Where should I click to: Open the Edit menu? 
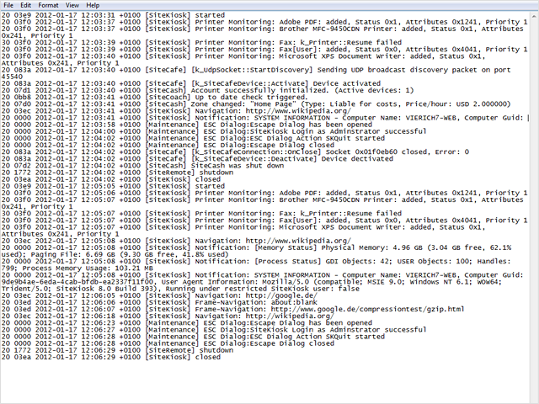[26, 5]
